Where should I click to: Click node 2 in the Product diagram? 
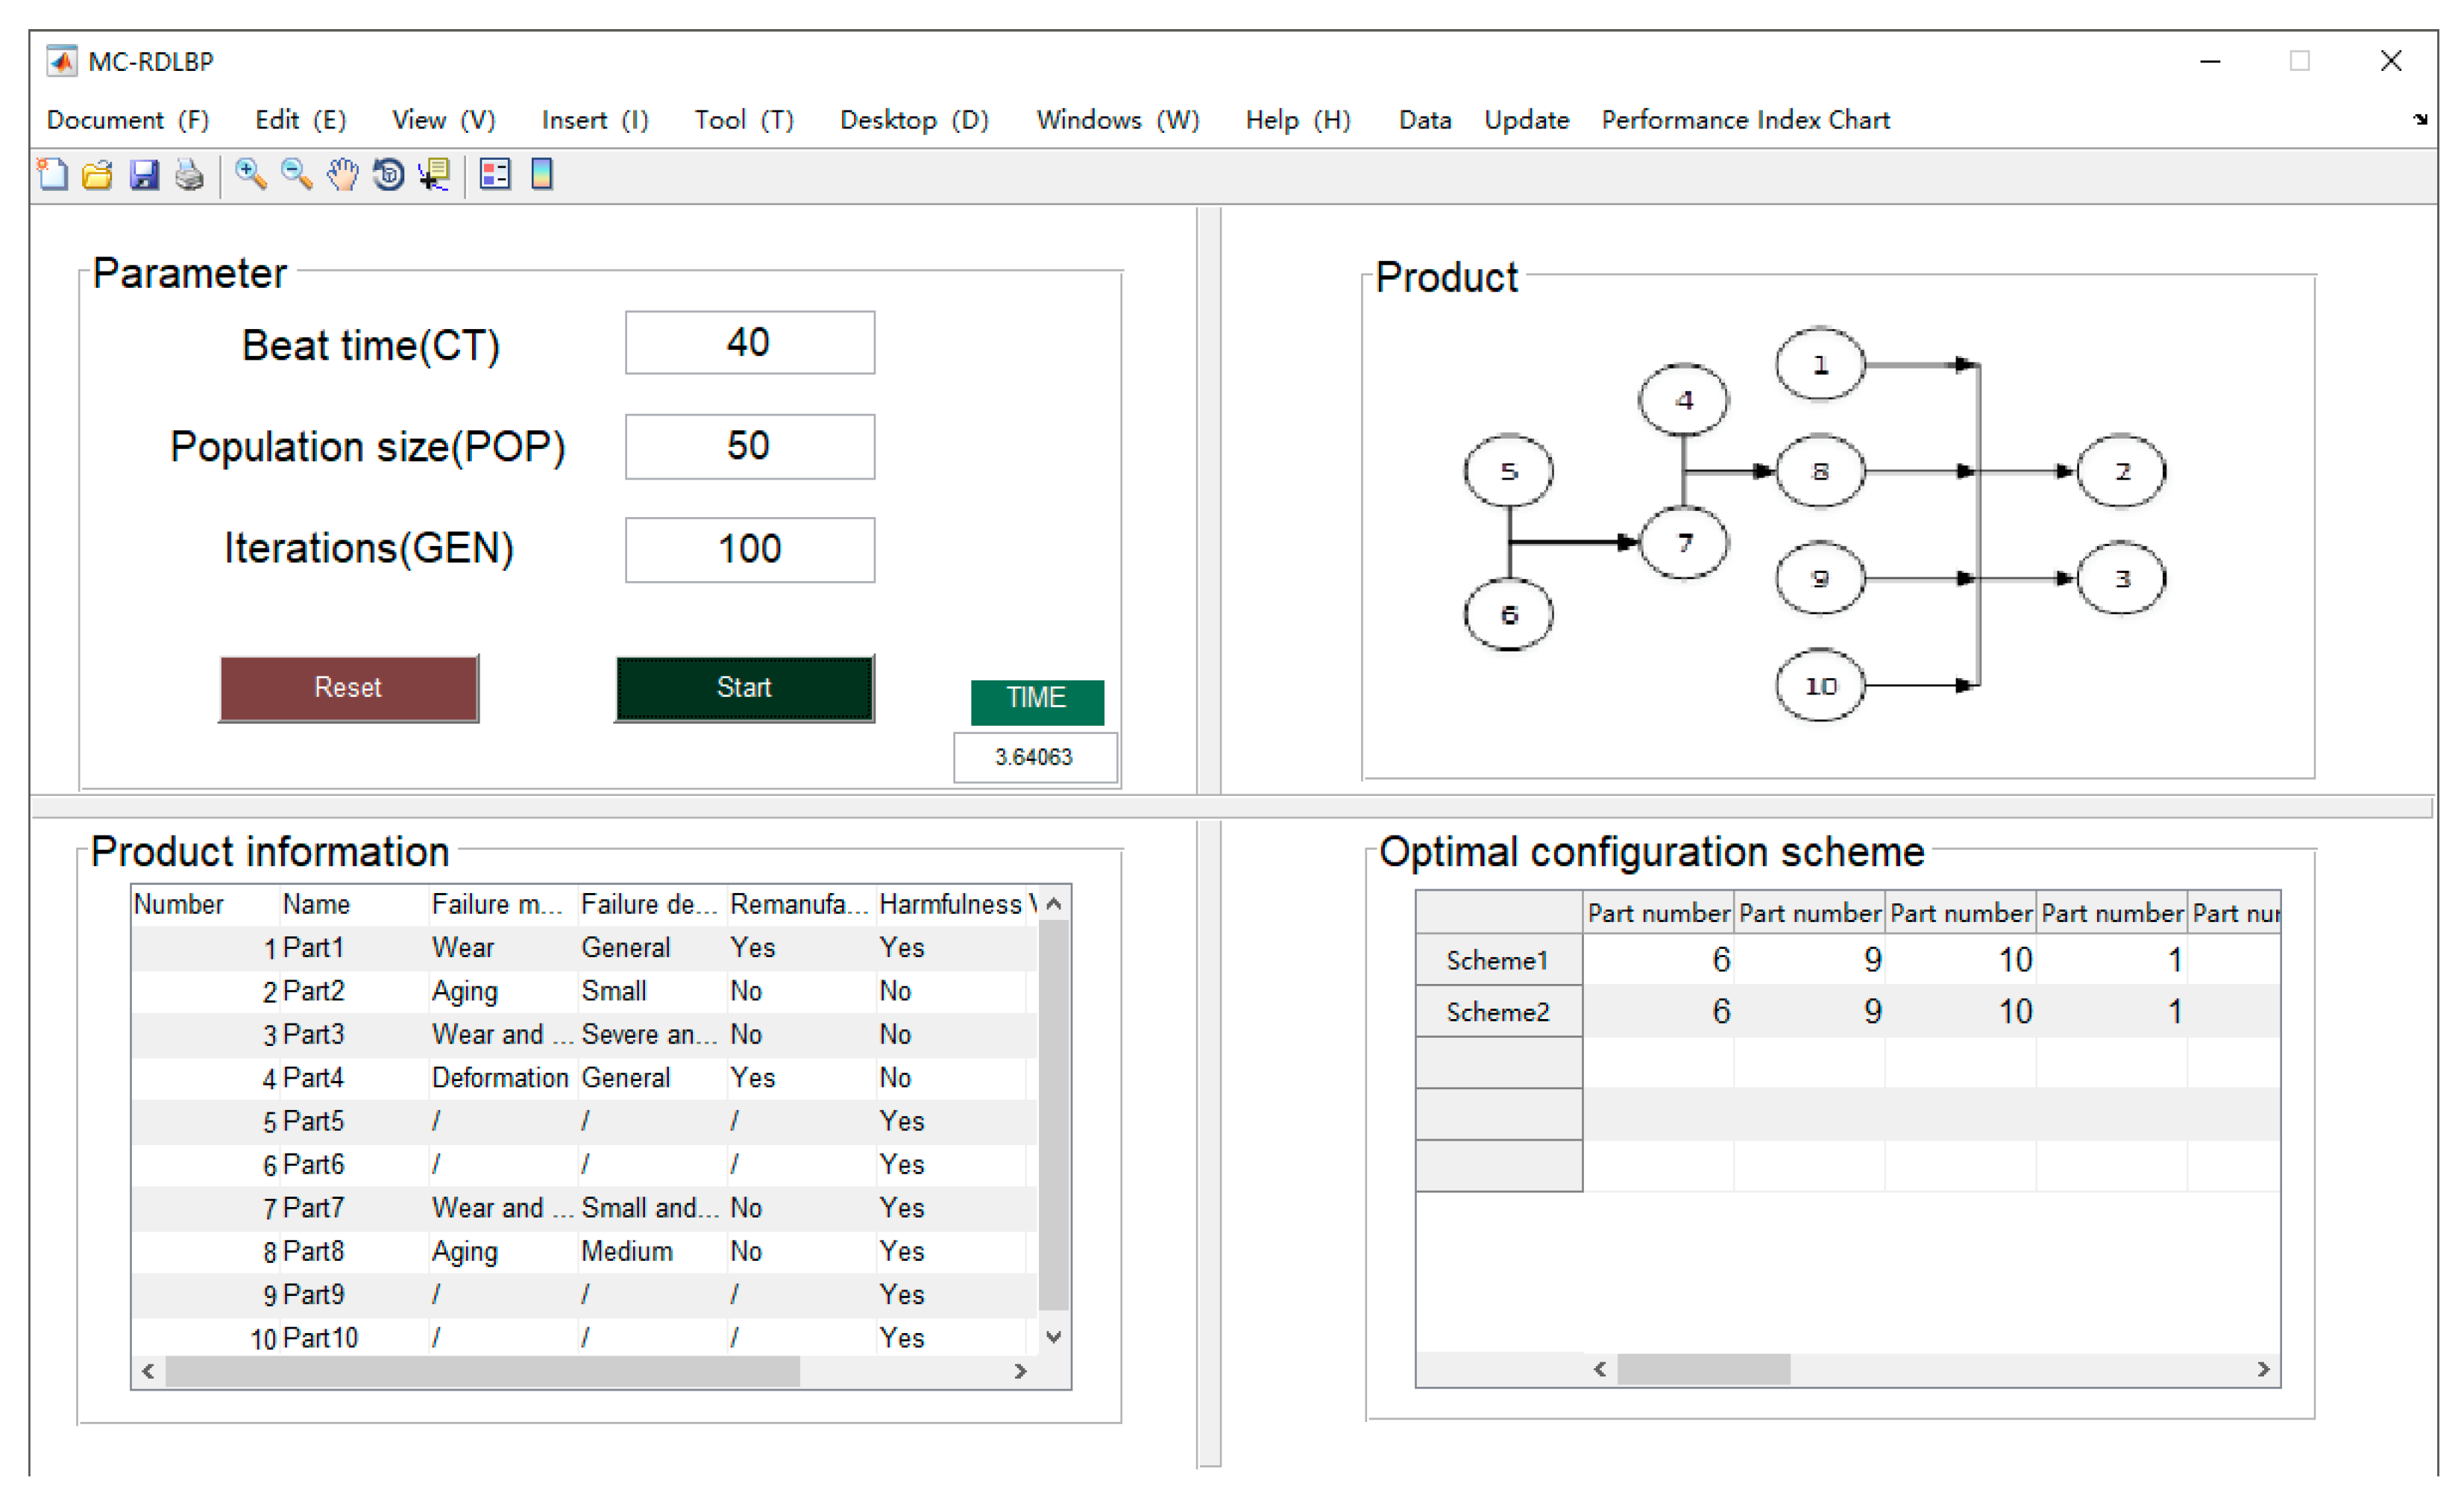pyautogui.click(x=2121, y=470)
